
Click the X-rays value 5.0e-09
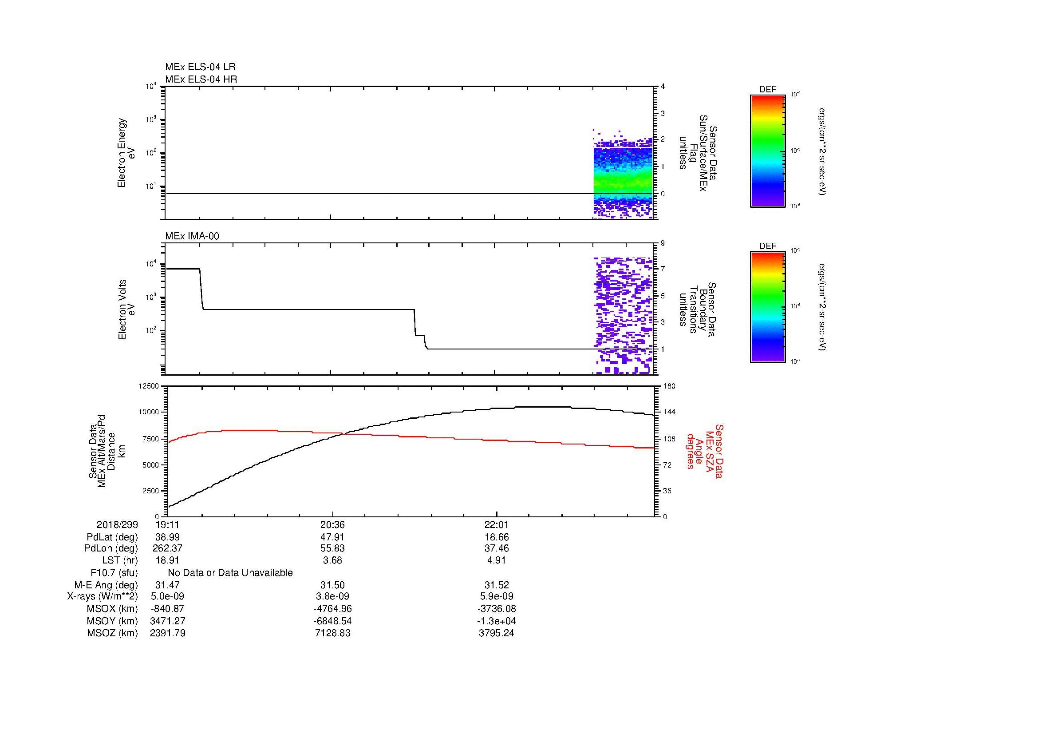tap(167, 596)
